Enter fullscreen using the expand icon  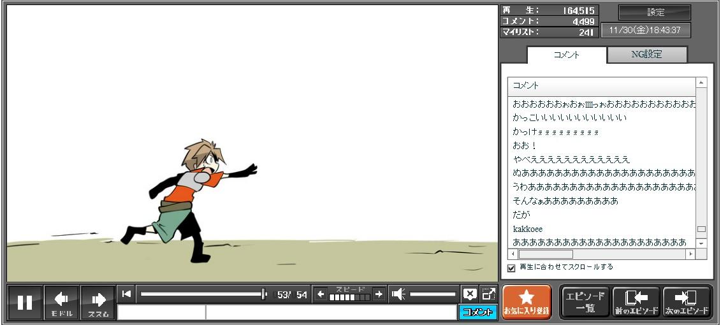tap(489, 294)
